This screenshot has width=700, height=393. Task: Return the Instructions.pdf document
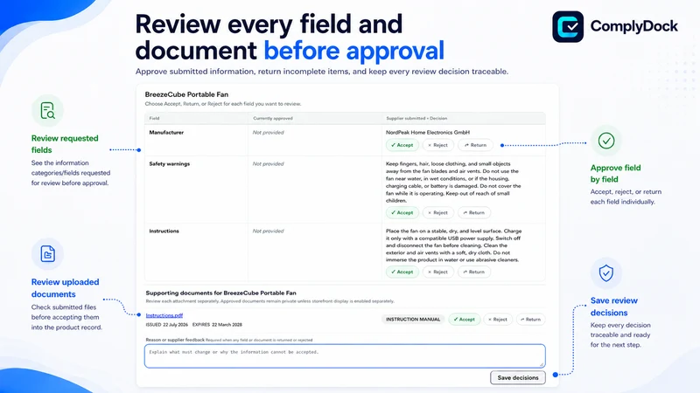531,320
